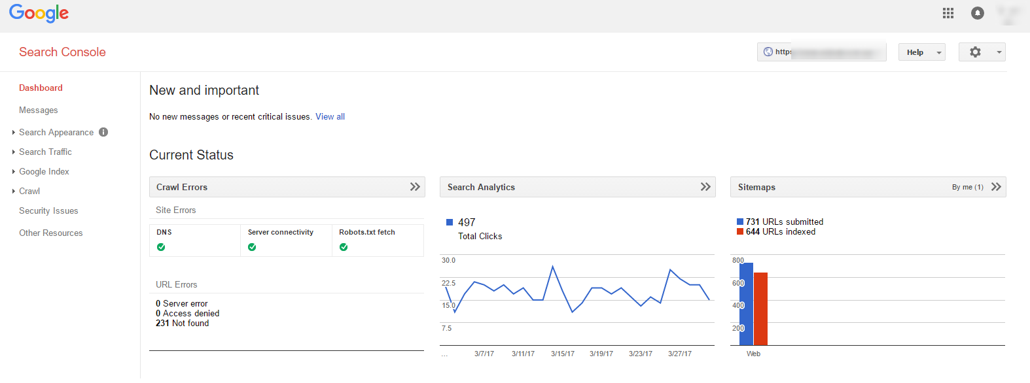This screenshot has height=383, width=1030.
Task: Click the DNS label
Action: point(164,232)
